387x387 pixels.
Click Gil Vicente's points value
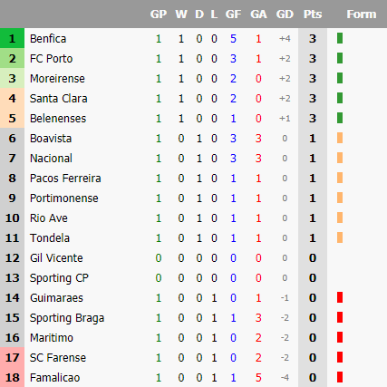click(313, 258)
